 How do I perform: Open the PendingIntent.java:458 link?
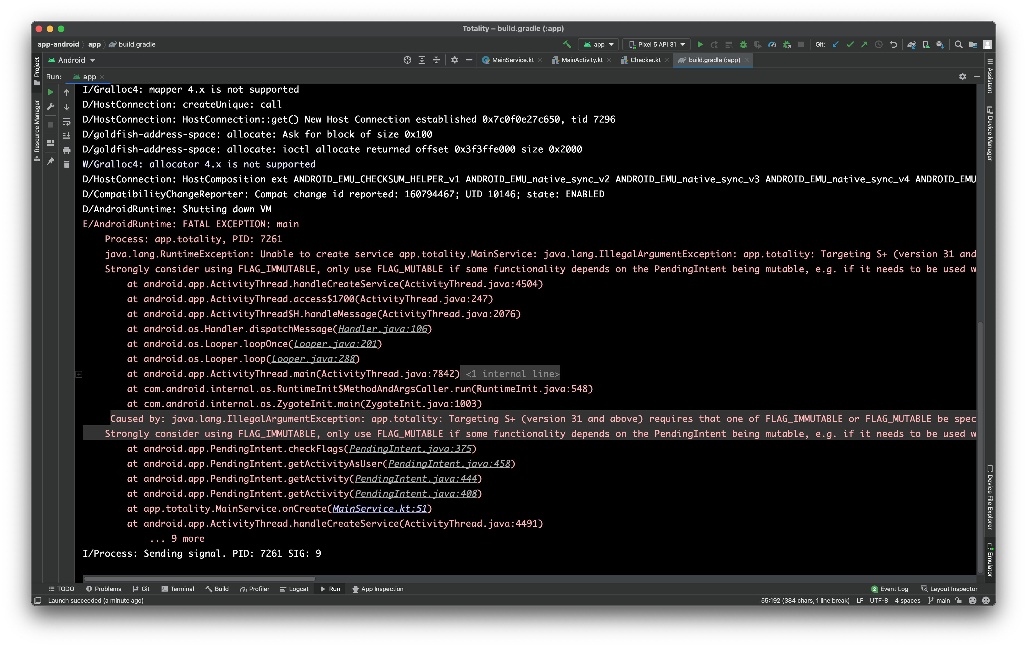[x=449, y=463]
